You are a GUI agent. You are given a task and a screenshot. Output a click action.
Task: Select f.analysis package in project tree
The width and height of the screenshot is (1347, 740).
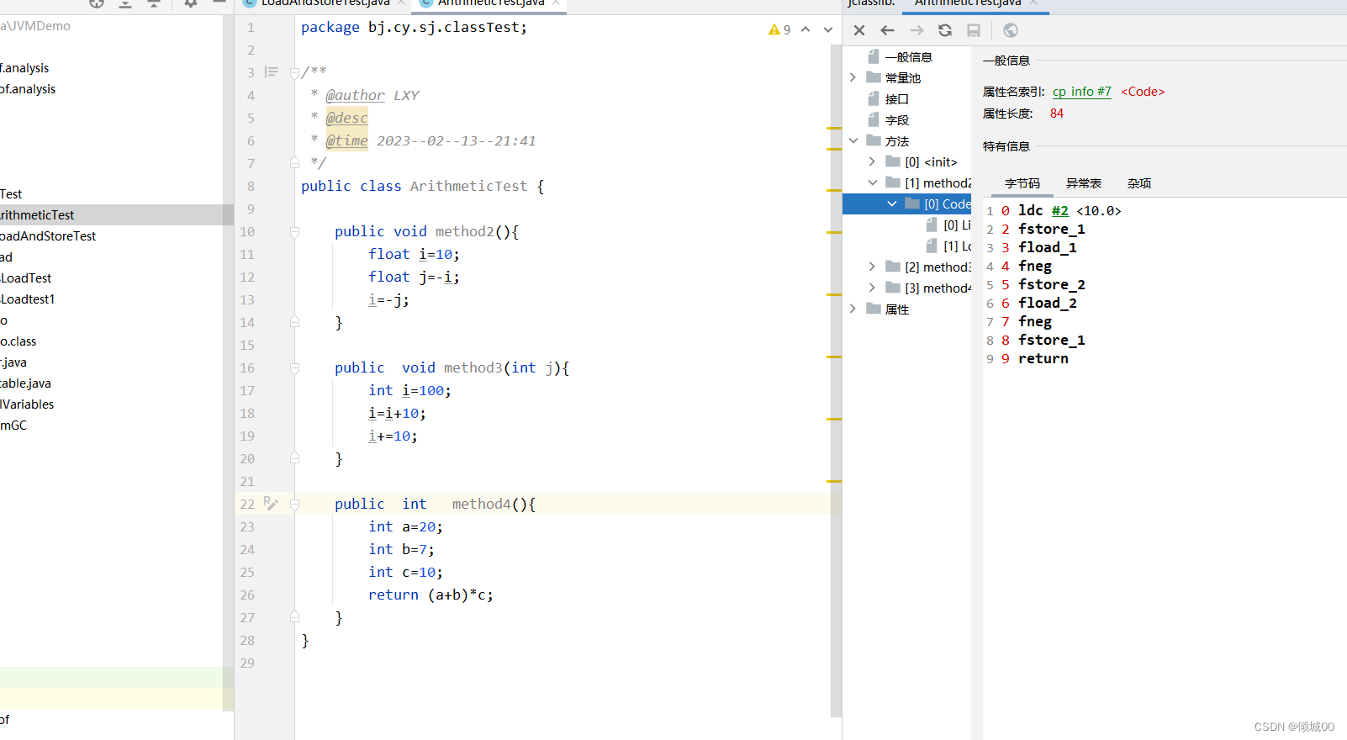point(24,68)
